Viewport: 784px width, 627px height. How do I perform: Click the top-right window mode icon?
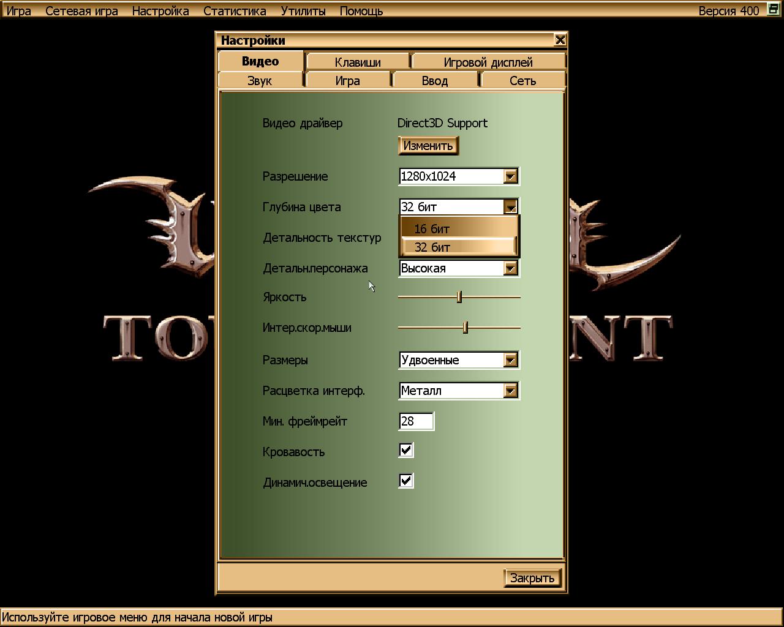(774, 10)
